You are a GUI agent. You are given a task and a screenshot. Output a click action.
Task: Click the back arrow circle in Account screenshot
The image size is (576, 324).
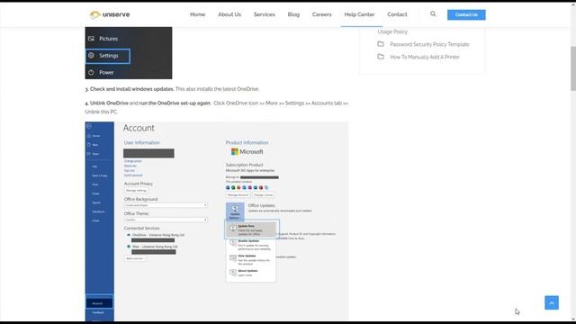point(89,126)
